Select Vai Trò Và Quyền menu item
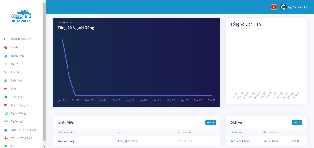314x148 pixels. coord(21,138)
